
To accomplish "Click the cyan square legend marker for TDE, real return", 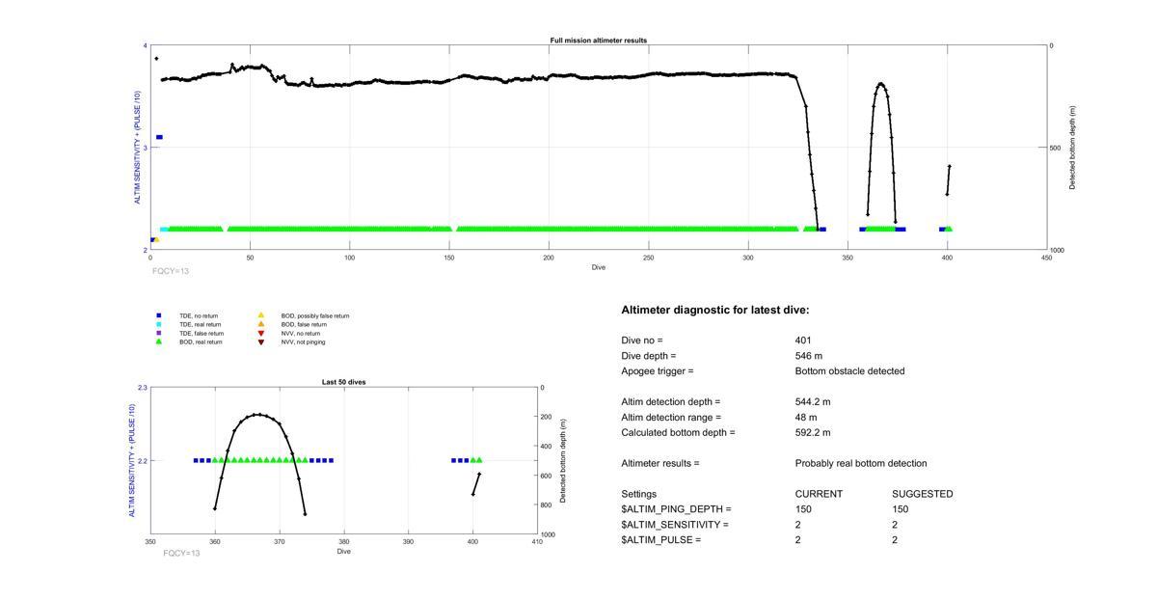I will (x=158, y=324).
